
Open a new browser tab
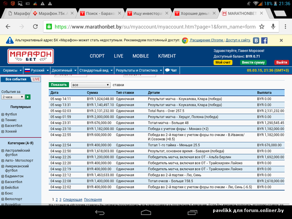point(280,14)
